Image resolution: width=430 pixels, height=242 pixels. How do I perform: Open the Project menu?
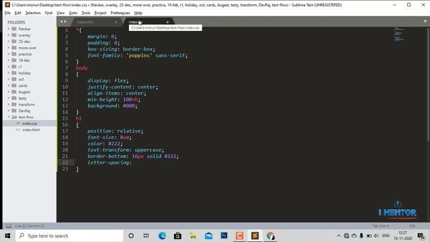pyautogui.click(x=100, y=13)
